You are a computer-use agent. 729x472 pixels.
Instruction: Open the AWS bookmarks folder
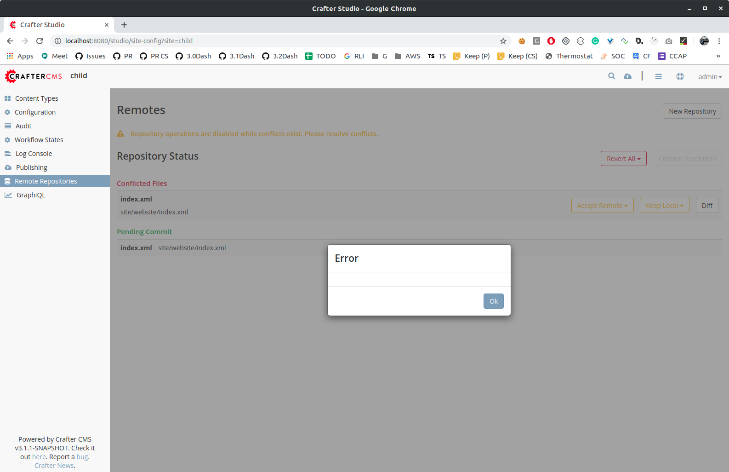pos(407,56)
